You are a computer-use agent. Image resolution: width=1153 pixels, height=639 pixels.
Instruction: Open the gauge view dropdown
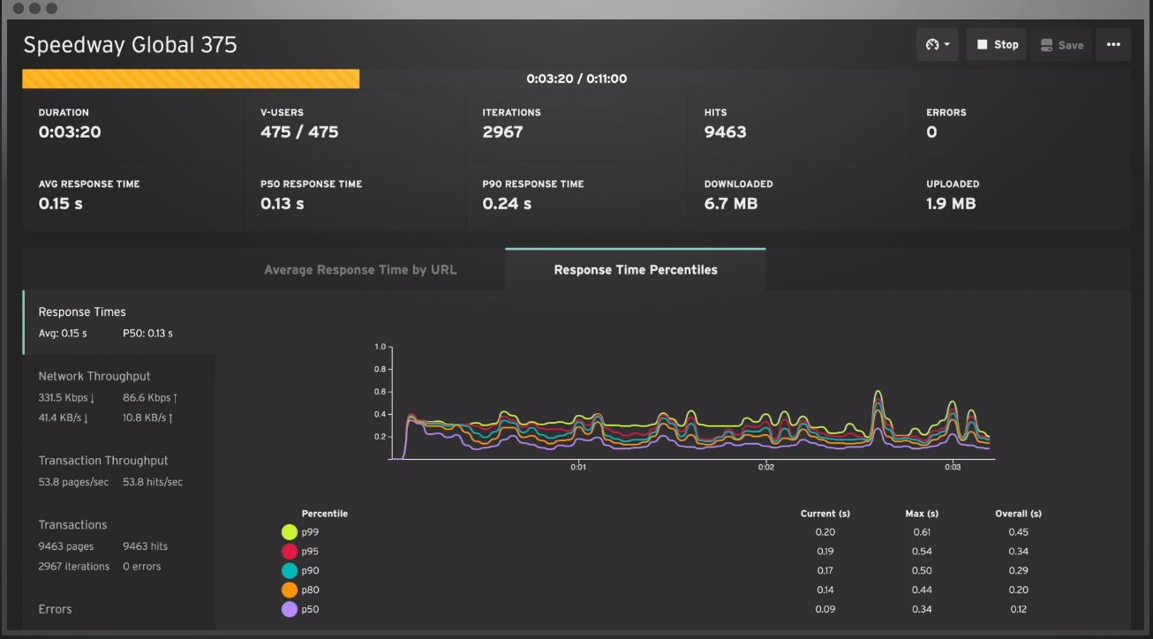[937, 45]
